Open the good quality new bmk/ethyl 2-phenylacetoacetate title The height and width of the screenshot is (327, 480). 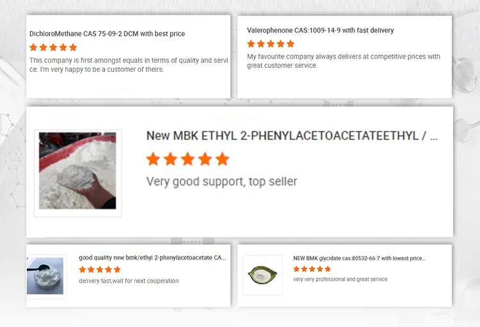pos(152,258)
